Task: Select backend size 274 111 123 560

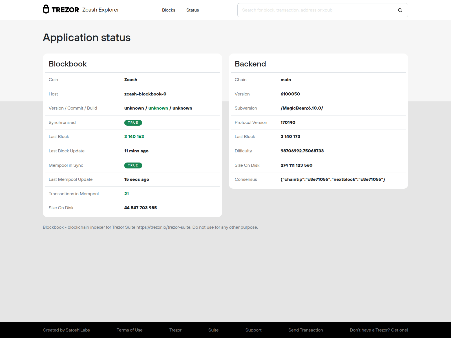Action: [297, 165]
